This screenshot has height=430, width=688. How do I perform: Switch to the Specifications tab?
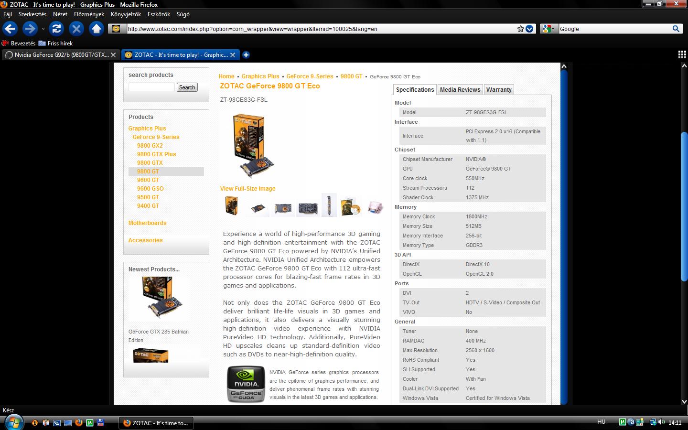pyautogui.click(x=415, y=90)
